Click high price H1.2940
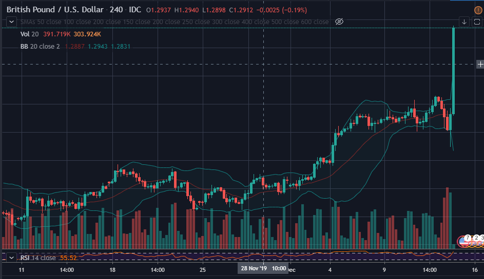 (x=186, y=10)
